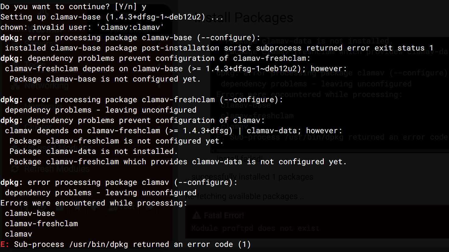The image size is (449, 252).
Task: Click the Fatal Error warning triangle icon
Action: pyautogui.click(x=197, y=216)
